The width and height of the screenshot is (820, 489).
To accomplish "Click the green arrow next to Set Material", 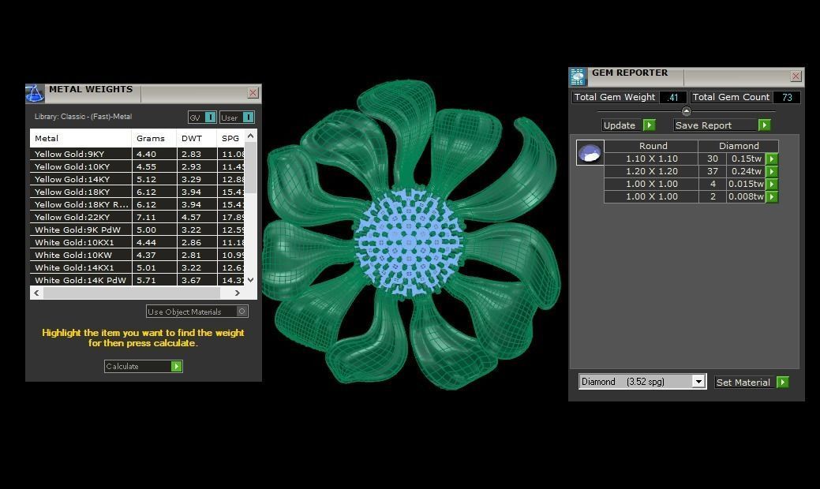I will (x=783, y=383).
